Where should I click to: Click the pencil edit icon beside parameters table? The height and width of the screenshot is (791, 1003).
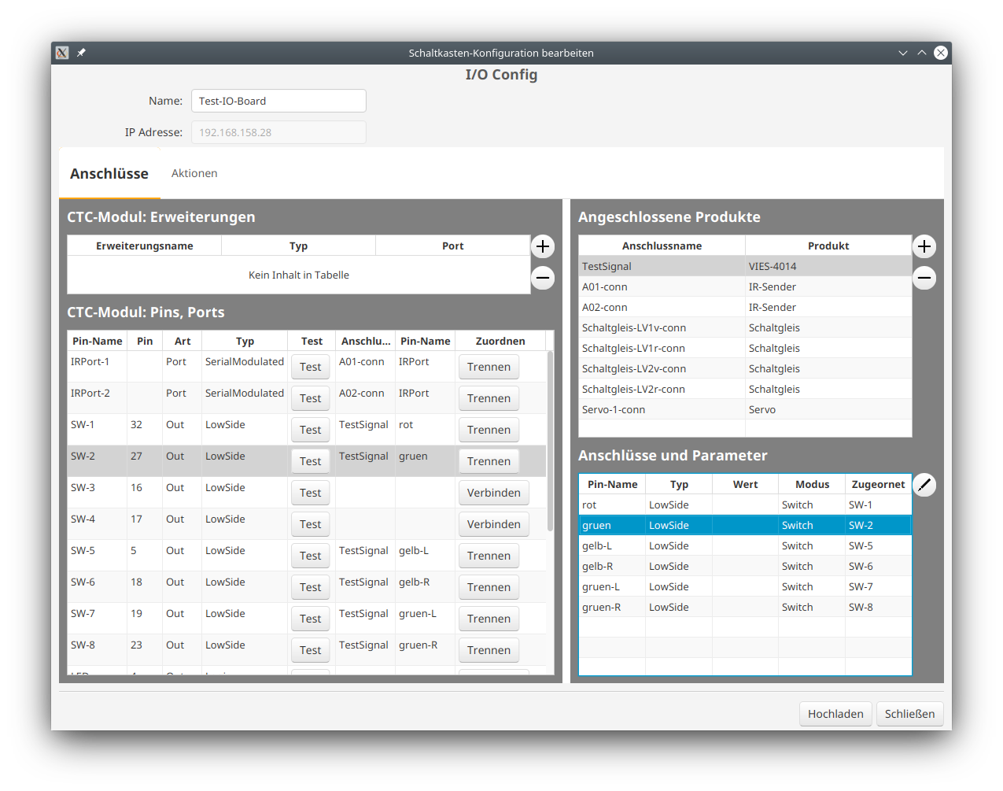924,485
